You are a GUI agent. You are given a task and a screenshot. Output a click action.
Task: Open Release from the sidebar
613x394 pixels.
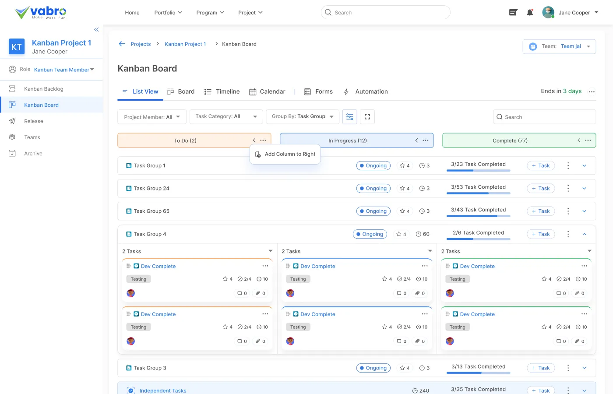tap(34, 121)
